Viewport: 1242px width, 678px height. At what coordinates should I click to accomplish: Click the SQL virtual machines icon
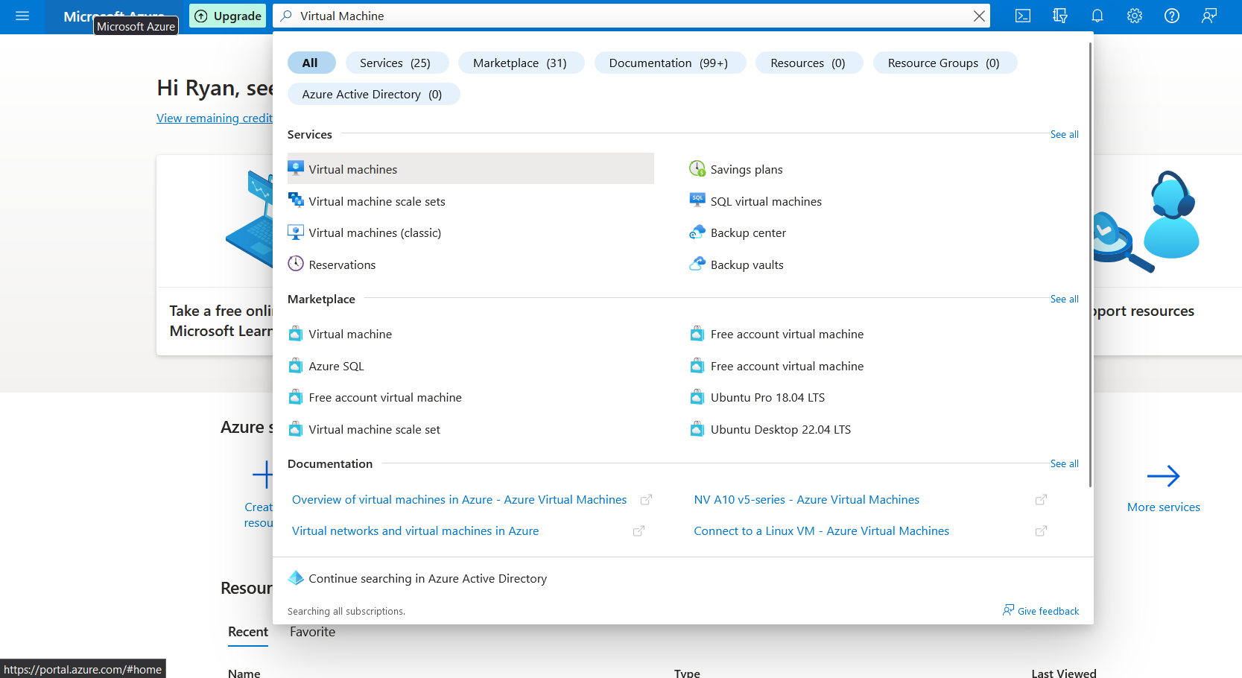(x=697, y=200)
